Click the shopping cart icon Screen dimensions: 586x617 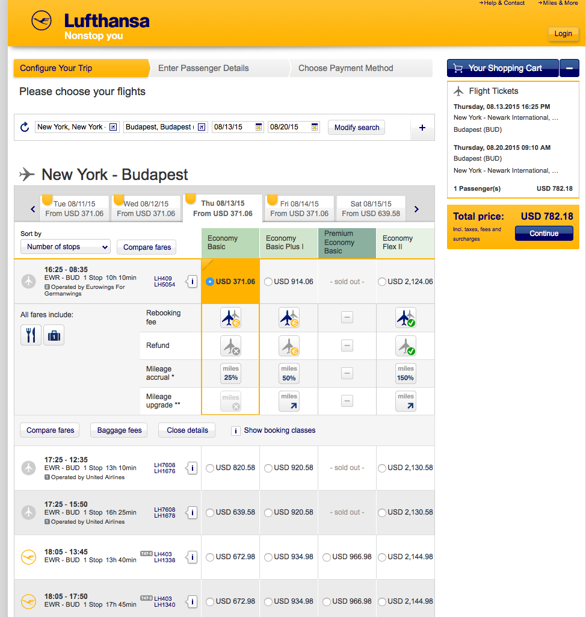pos(458,68)
